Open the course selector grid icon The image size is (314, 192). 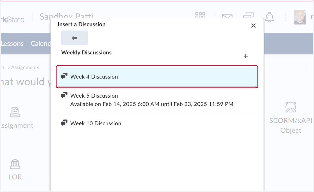[200, 15]
